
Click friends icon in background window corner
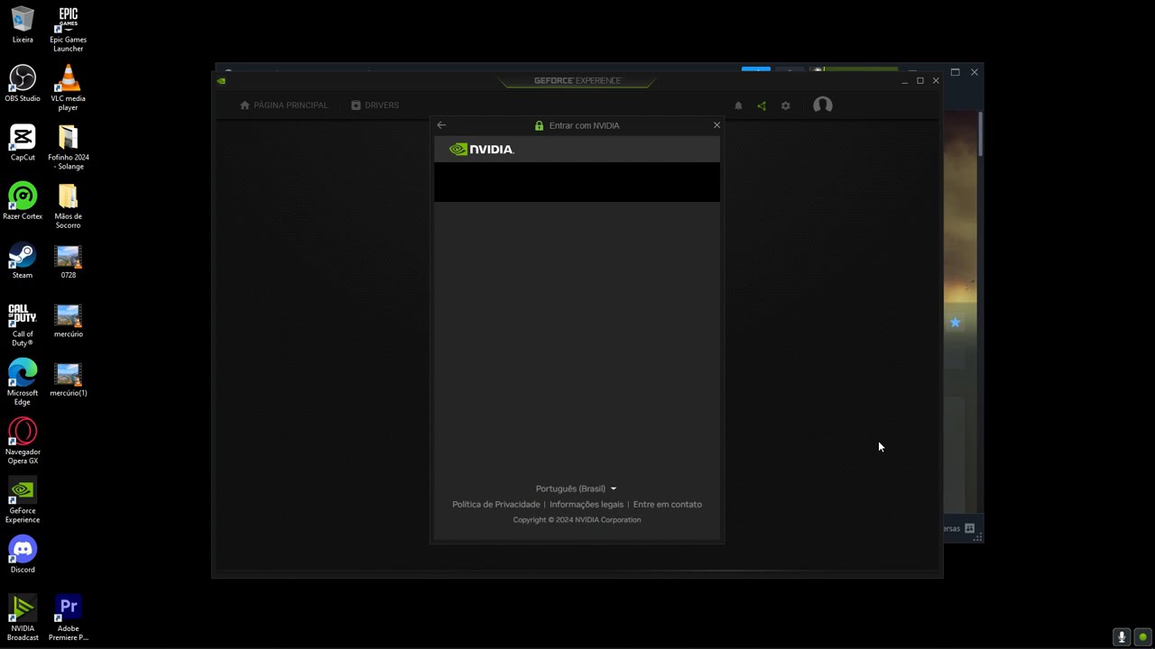[x=969, y=528]
